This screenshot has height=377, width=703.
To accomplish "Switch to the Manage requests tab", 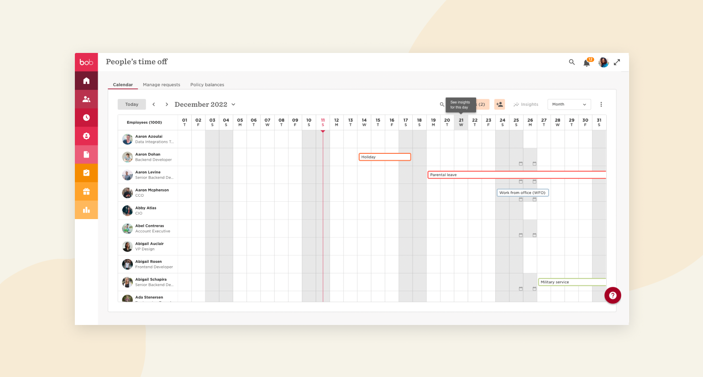I will [x=162, y=84].
